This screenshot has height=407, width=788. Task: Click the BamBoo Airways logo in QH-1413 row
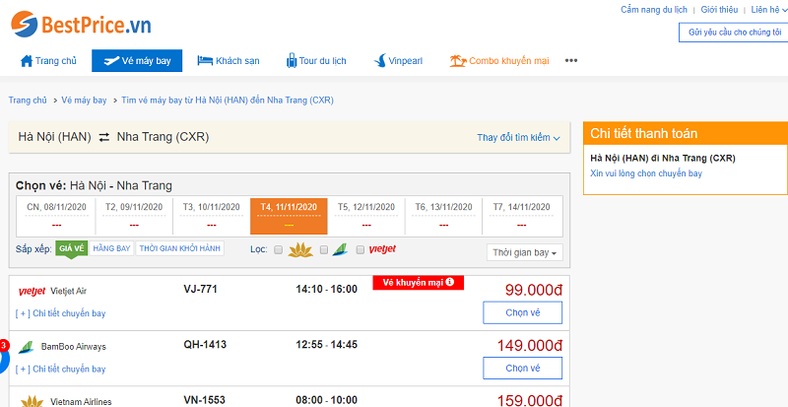(26, 347)
